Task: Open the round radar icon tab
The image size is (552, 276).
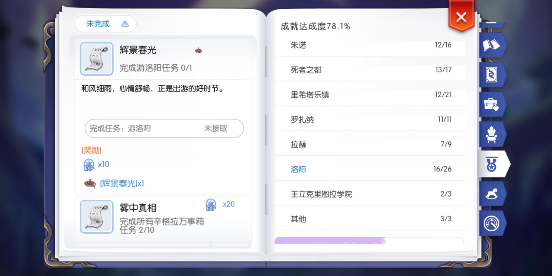Action: [x=492, y=223]
